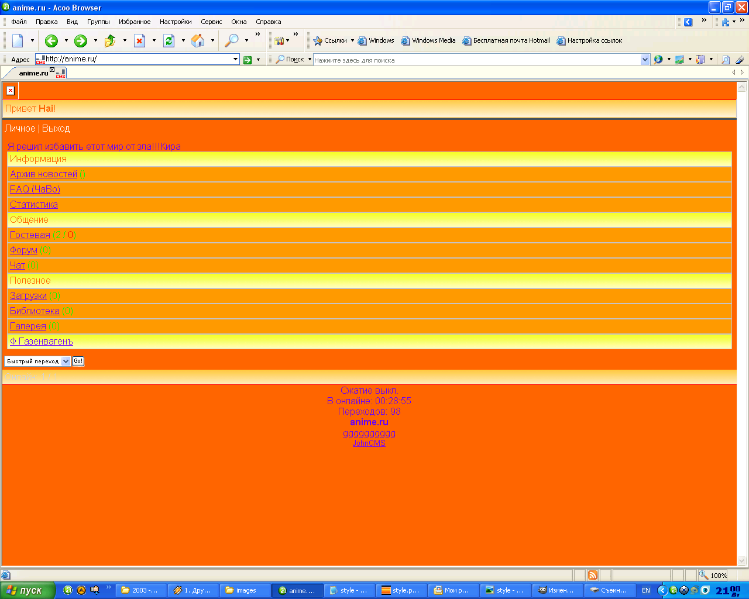Click the green Back navigation arrow
The image size is (749, 599).
(51, 40)
